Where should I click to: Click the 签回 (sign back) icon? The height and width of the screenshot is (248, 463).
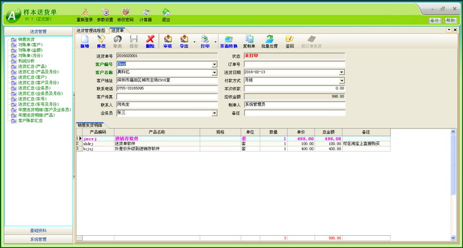tap(289, 42)
